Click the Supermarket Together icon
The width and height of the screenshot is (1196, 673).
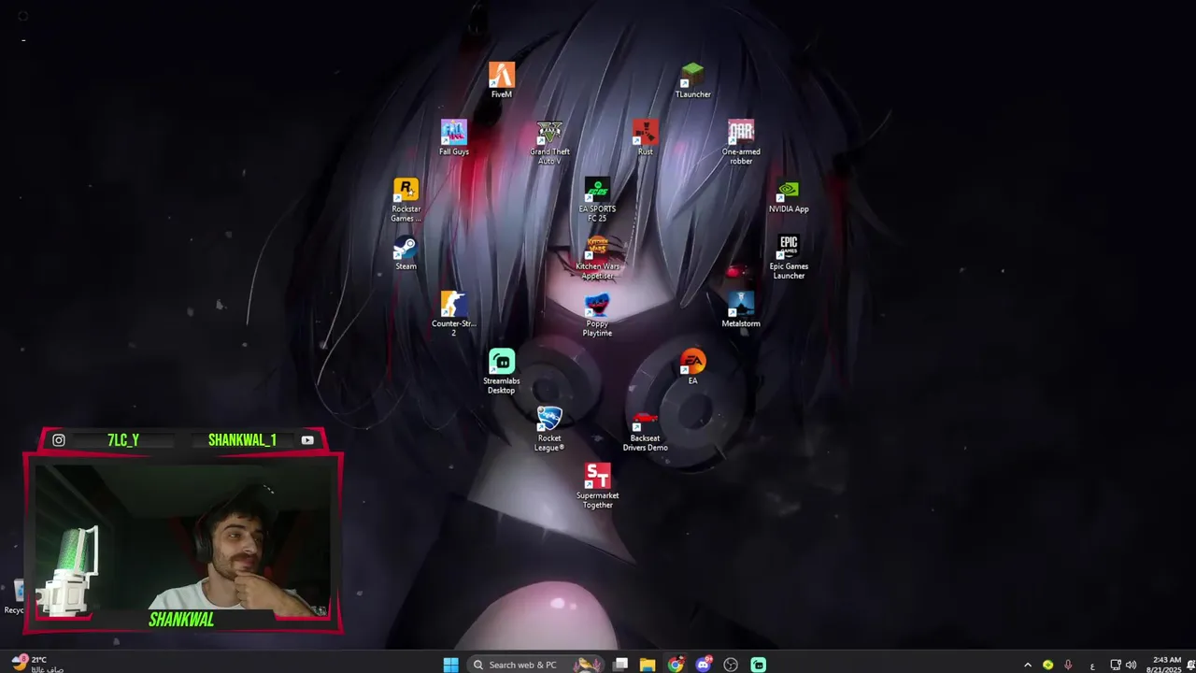(x=597, y=486)
